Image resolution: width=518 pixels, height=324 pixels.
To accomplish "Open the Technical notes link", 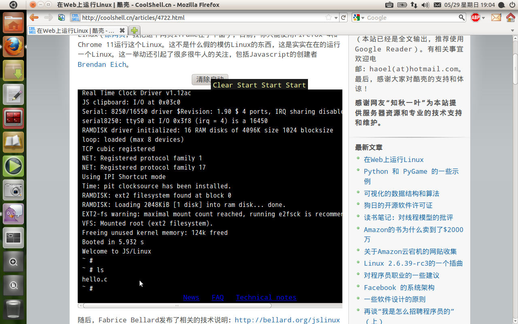I will click(x=266, y=297).
